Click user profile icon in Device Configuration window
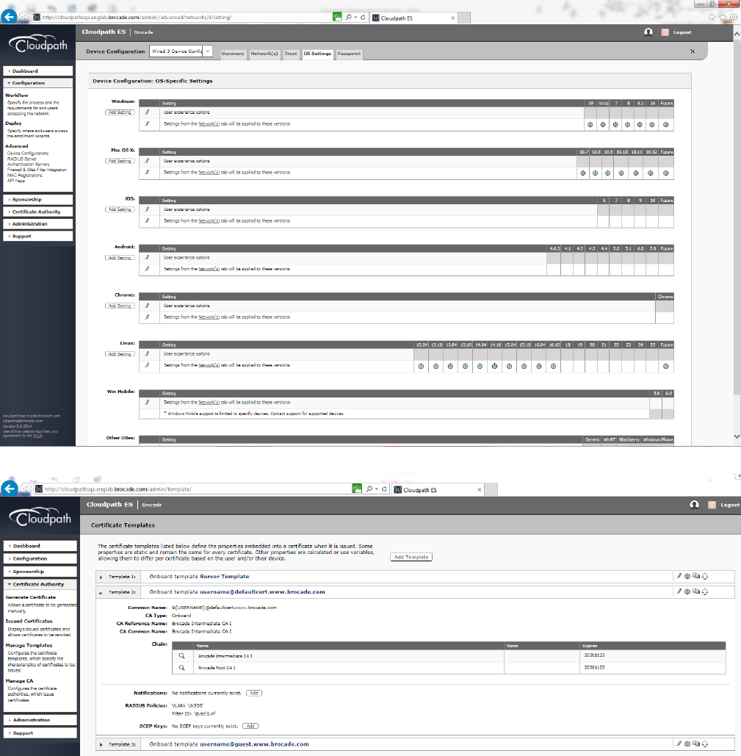This screenshot has height=756, width=741. tap(648, 32)
